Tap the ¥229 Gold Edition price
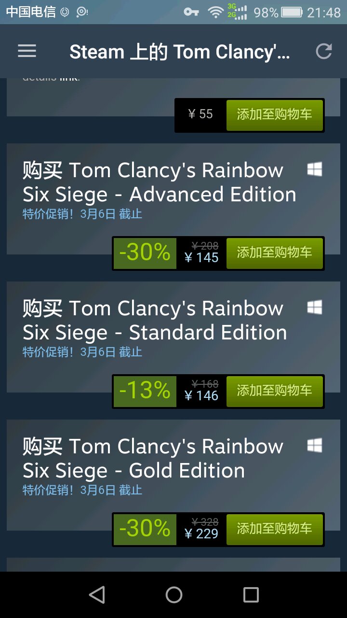 coord(201,534)
